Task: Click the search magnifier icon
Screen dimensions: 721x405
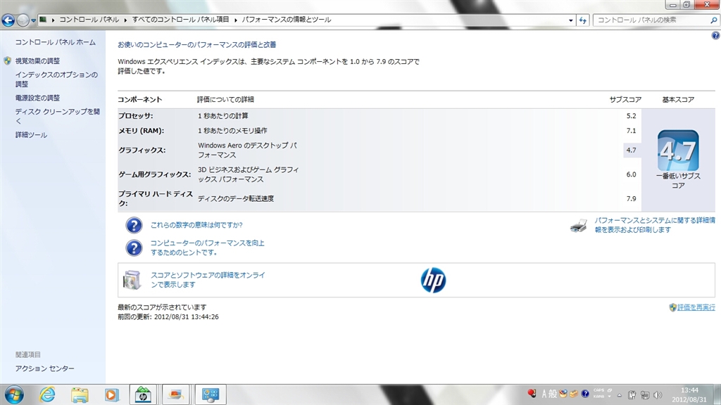Action: [714, 20]
